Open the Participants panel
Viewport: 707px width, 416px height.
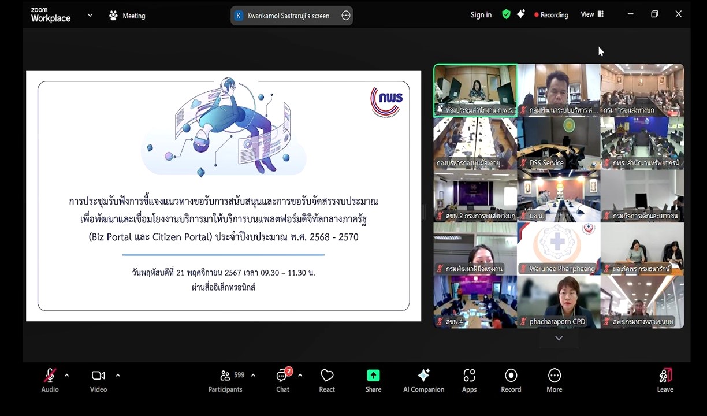[225, 381]
